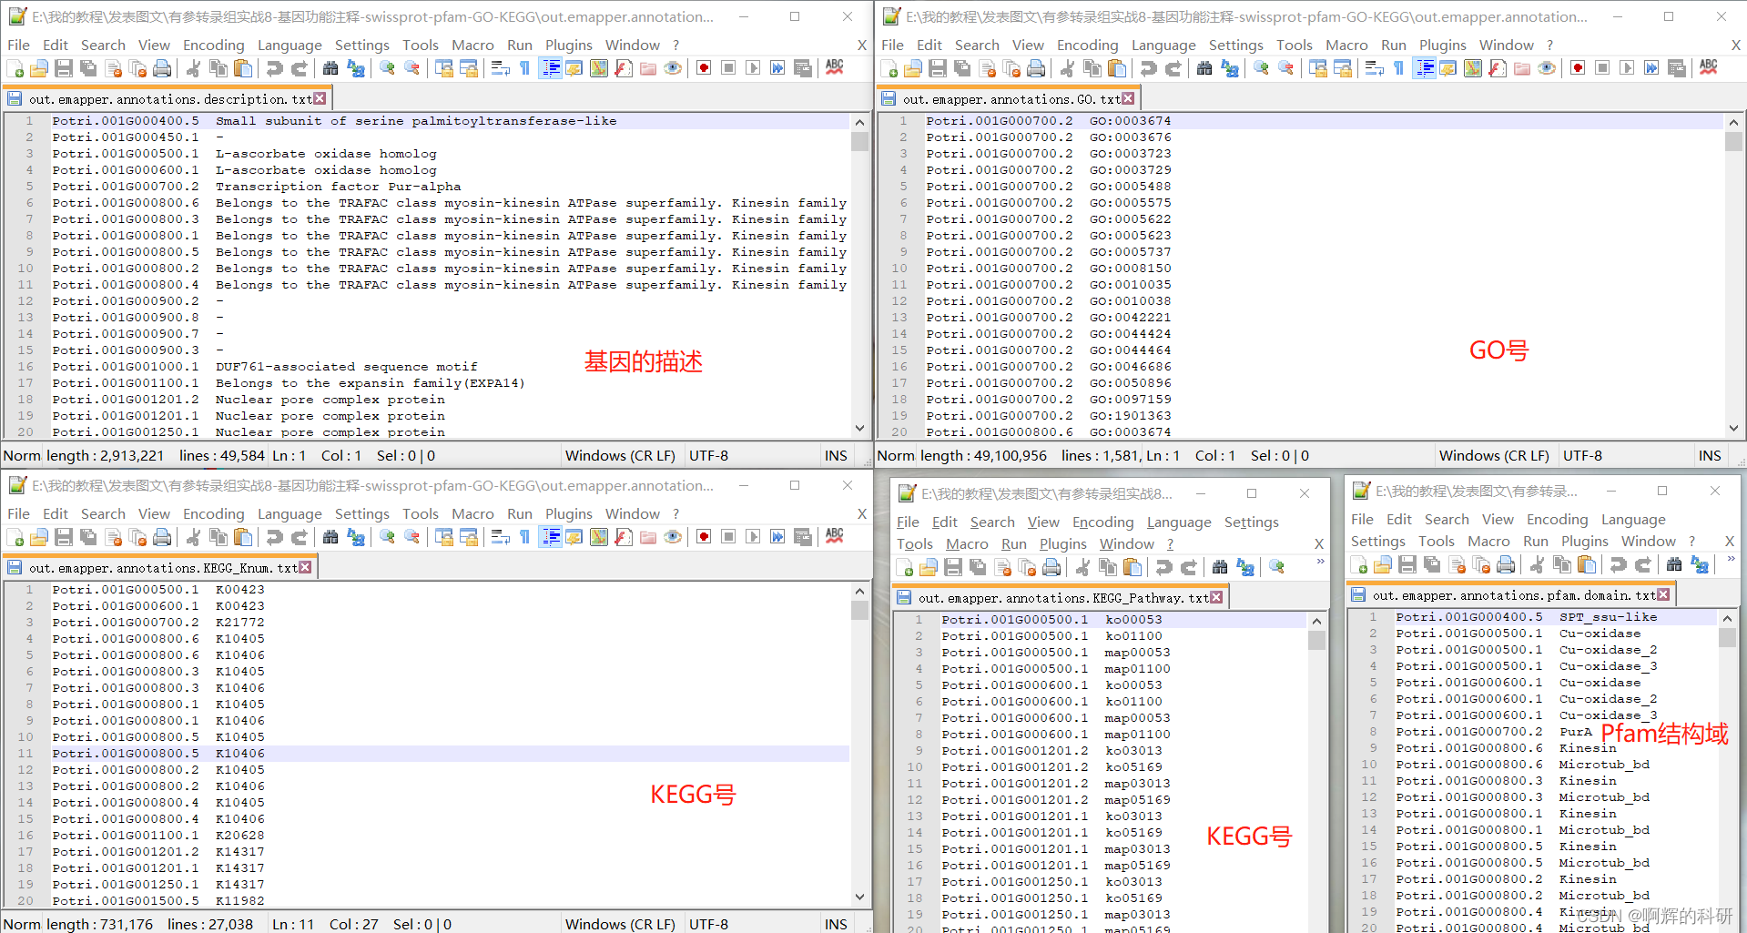Toggle paragraph mark display
The width and height of the screenshot is (1747, 933).
(523, 67)
